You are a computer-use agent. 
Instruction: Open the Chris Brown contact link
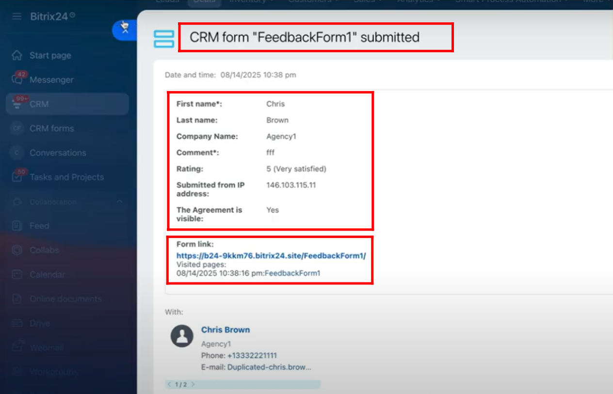tap(226, 330)
